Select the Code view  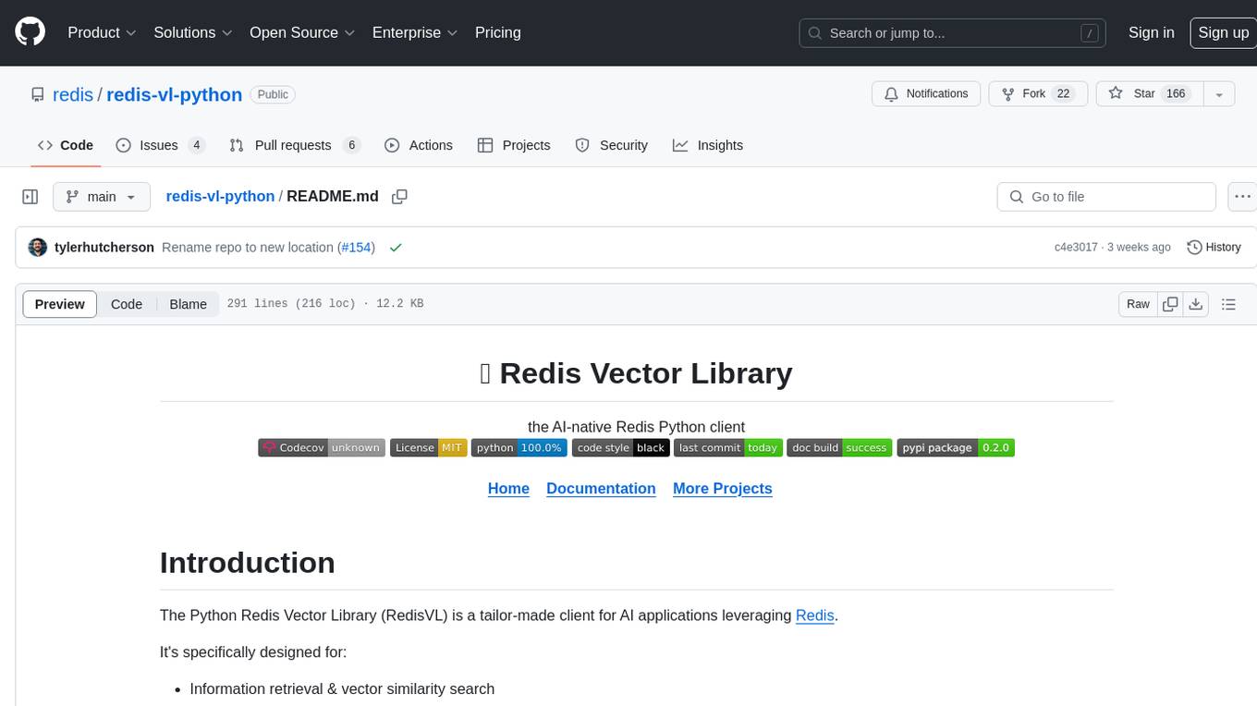(127, 304)
